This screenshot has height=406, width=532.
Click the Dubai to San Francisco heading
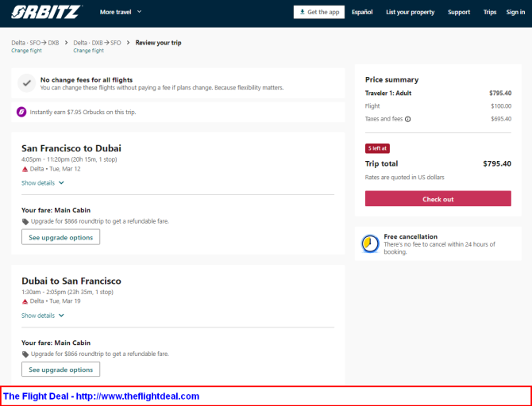tap(71, 281)
